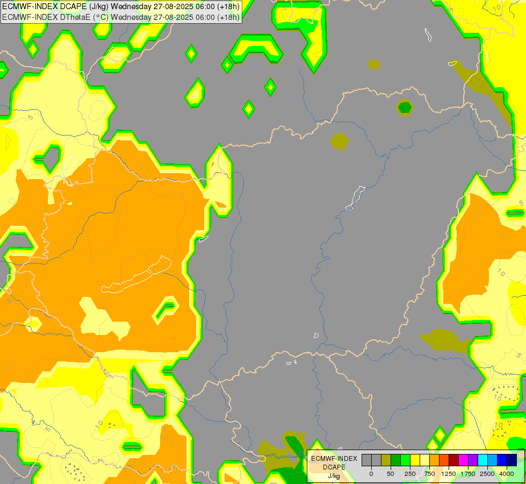The width and height of the screenshot is (526, 484).
Task: Click the legend value 0
Action: point(371,474)
